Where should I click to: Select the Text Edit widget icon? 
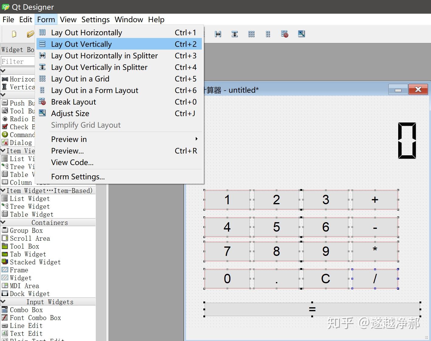coord(5,333)
